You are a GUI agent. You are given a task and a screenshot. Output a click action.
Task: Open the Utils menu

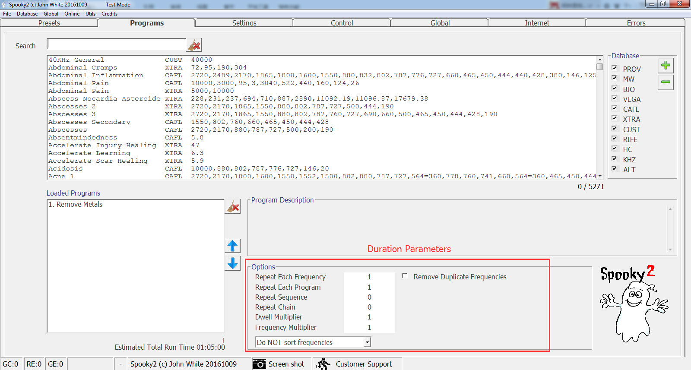pos(91,14)
